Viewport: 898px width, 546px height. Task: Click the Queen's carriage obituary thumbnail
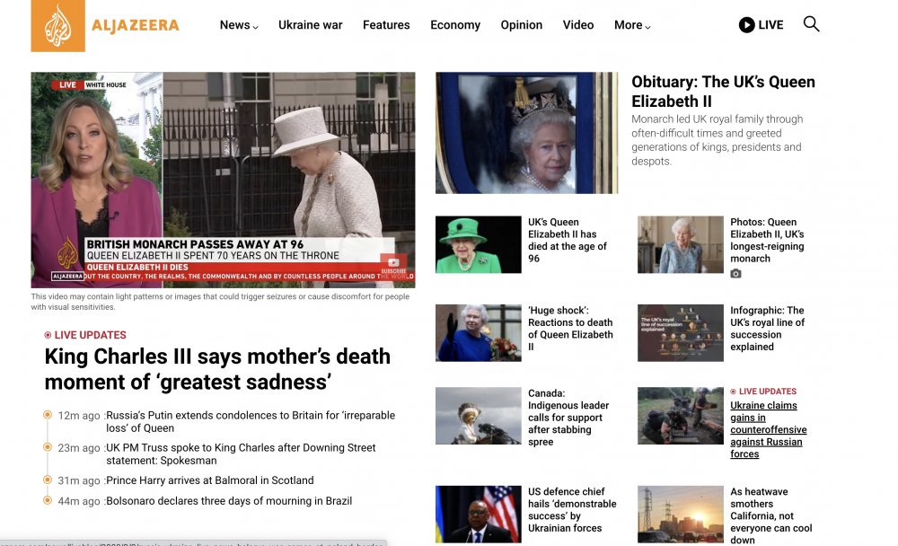pyautogui.click(x=526, y=133)
